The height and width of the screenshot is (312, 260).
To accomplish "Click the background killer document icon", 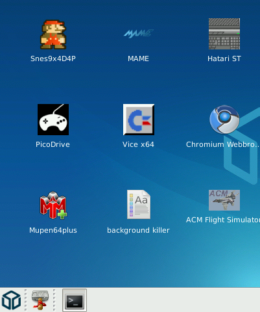I will click(139, 205).
